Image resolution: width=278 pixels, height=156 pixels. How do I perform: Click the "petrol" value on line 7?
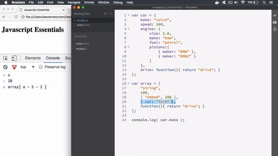(x=171, y=42)
